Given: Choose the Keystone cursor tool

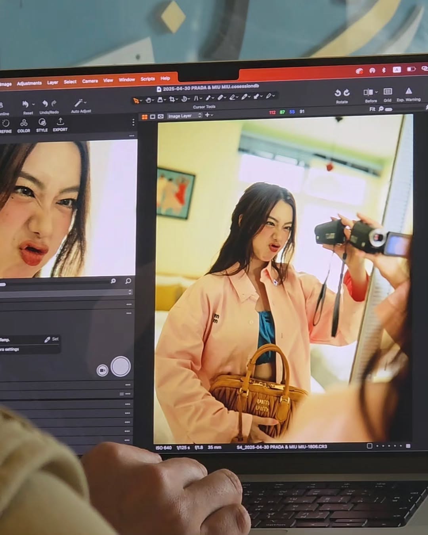Looking at the screenshot, I should tap(196, 99).
